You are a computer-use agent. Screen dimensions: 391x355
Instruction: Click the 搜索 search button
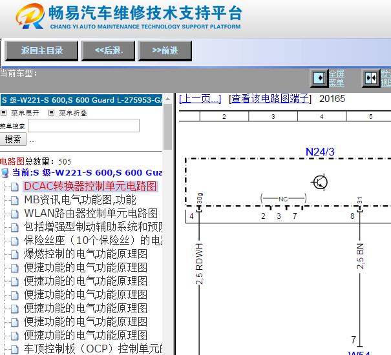point(13,139)
